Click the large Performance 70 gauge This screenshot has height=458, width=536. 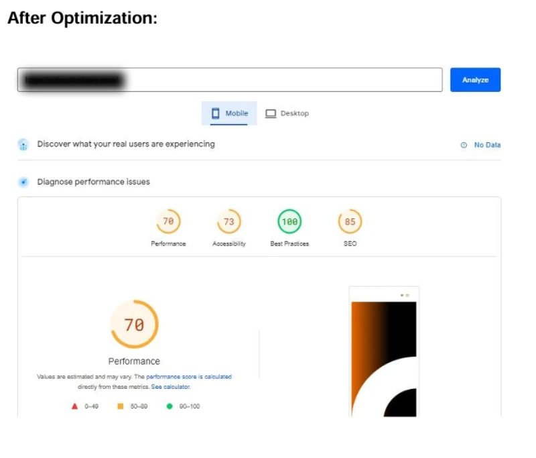[x=135, y=325]
